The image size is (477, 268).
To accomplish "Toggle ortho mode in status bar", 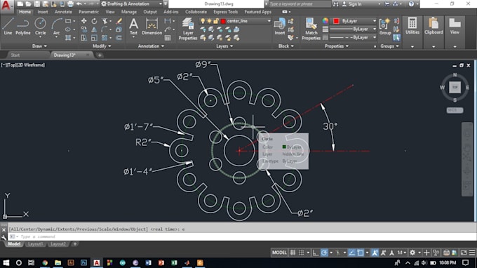I will pos(316,253).
